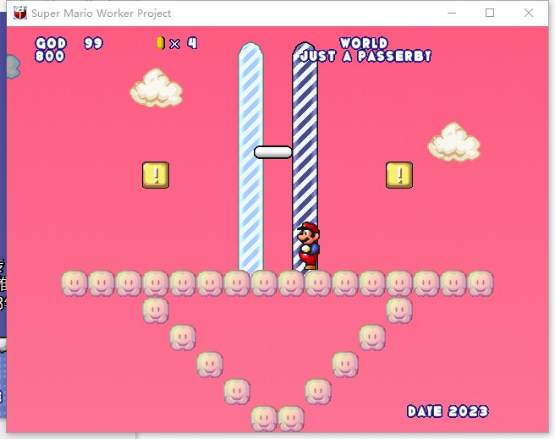
Task: Click the score value '800'
Action: 50,56
